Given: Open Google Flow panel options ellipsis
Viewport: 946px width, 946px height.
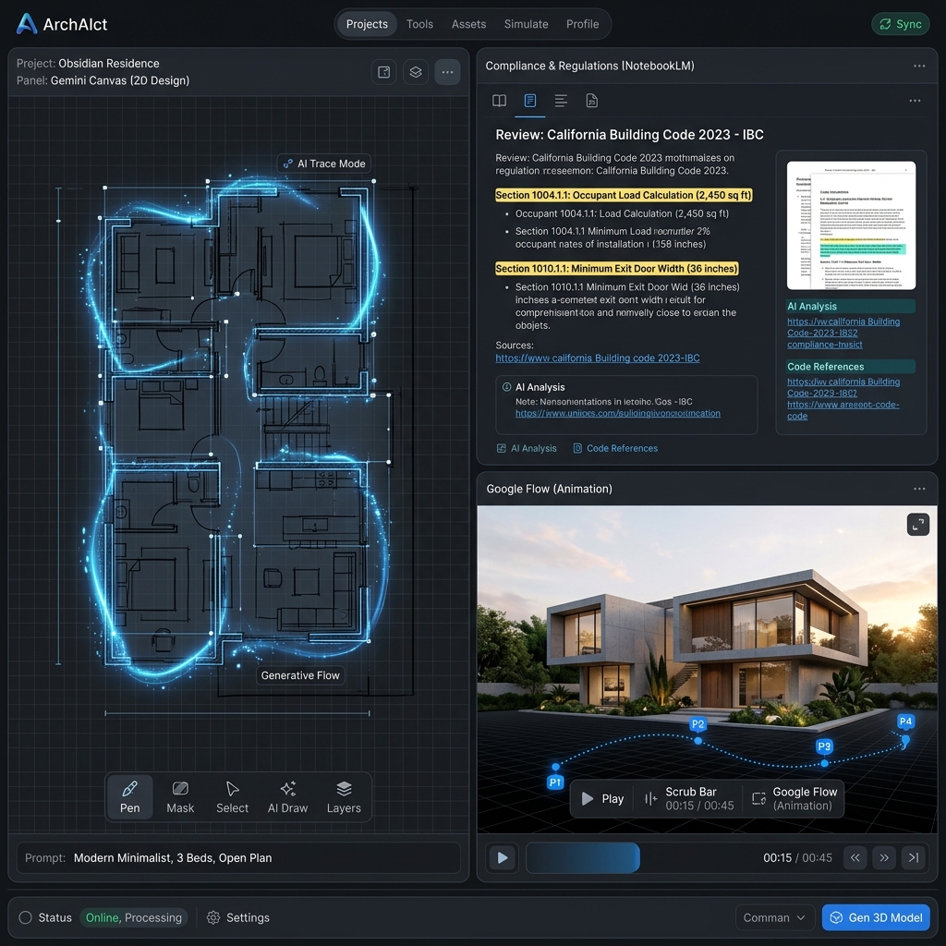Looking at the screenshot, I should (x=919, y=489).
